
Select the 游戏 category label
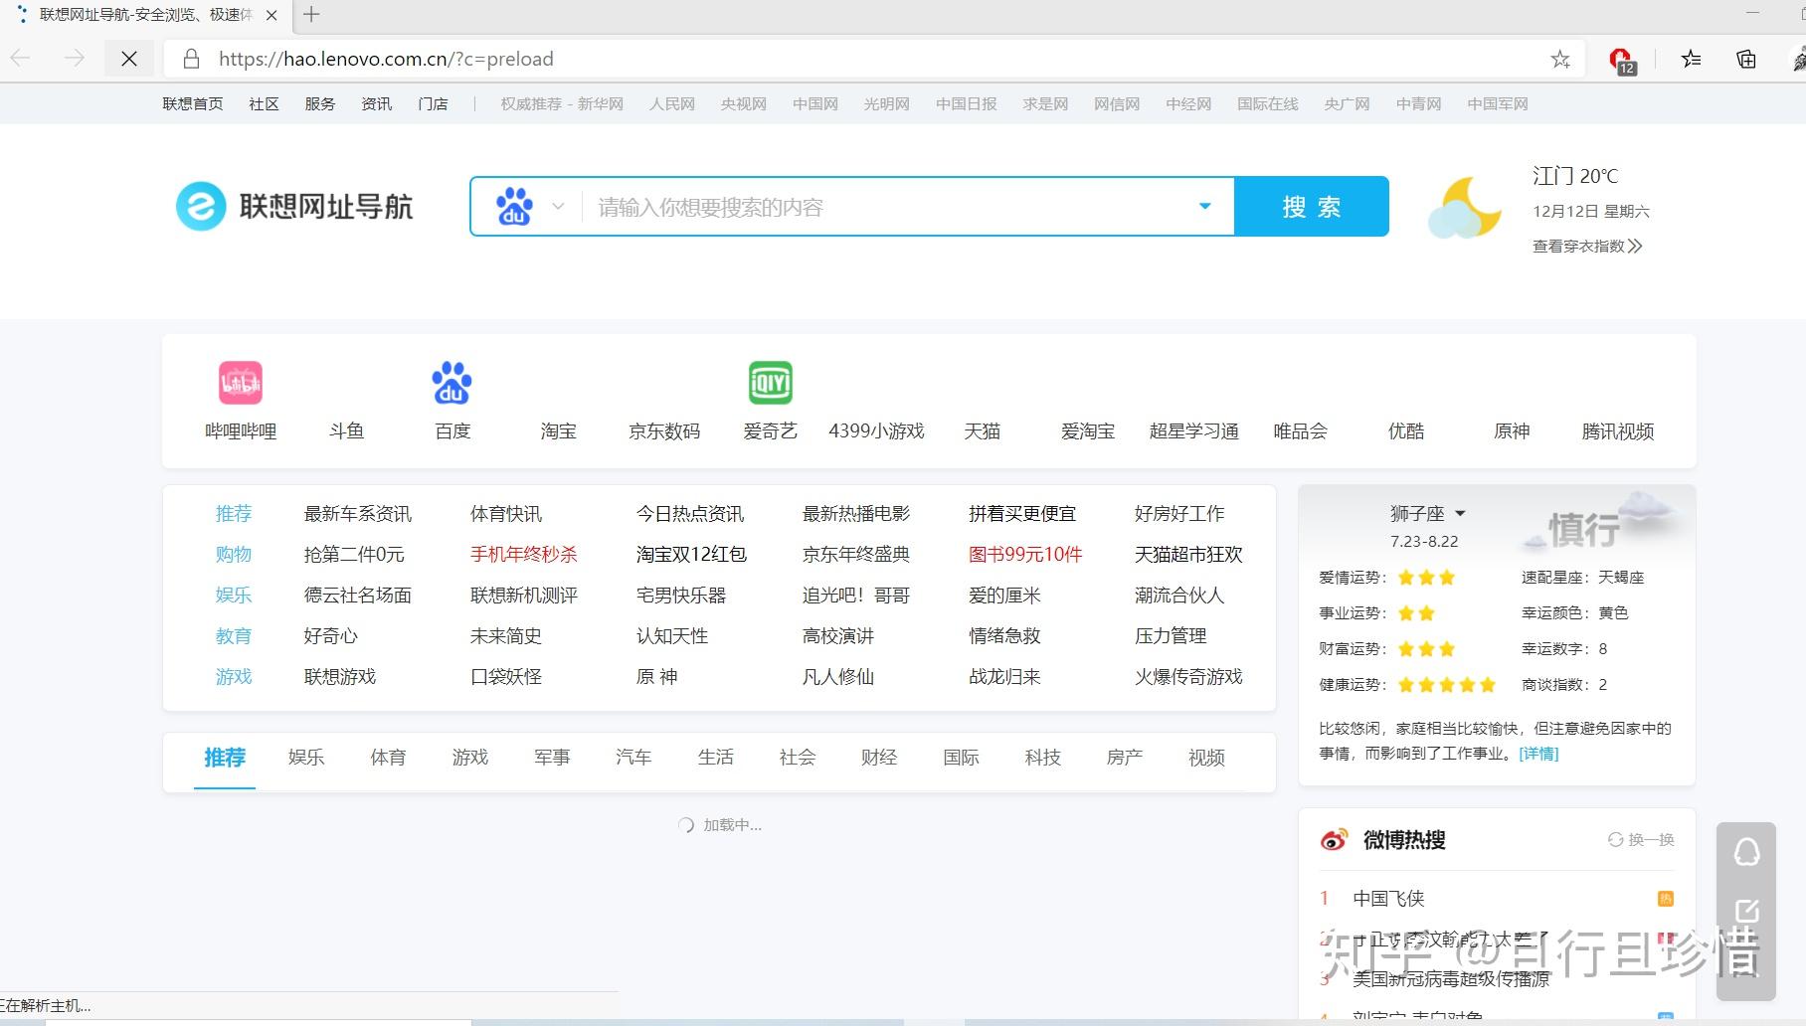point(234,676)
